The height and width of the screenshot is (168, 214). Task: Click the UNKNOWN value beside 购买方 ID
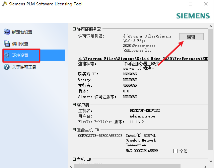coord(130,74)
